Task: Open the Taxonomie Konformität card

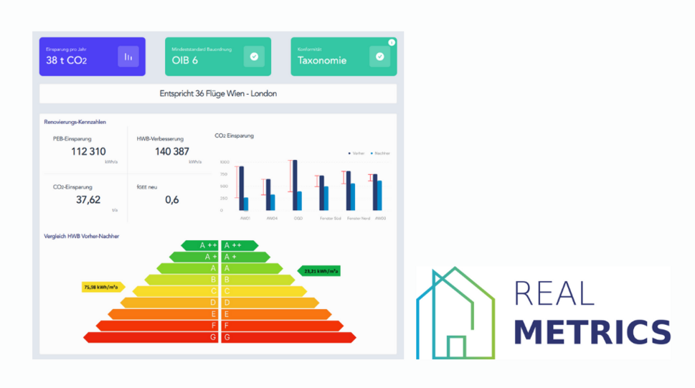Action: tap(344, 57)
